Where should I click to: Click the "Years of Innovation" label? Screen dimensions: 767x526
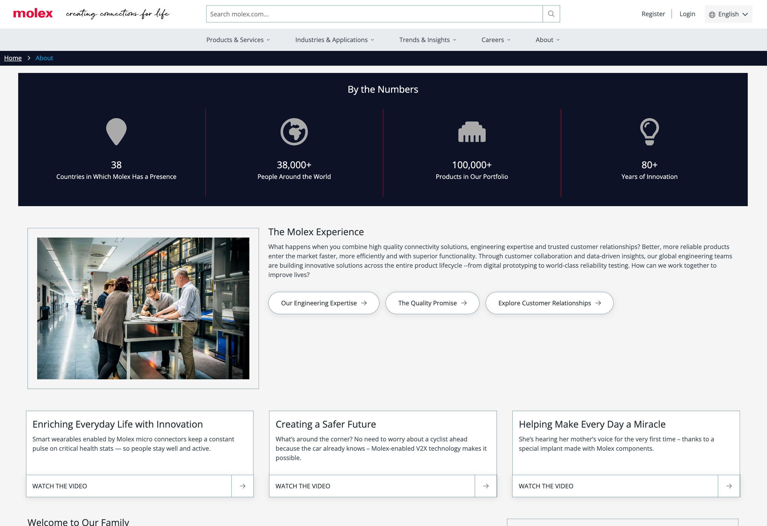click(x=649, y=177)
